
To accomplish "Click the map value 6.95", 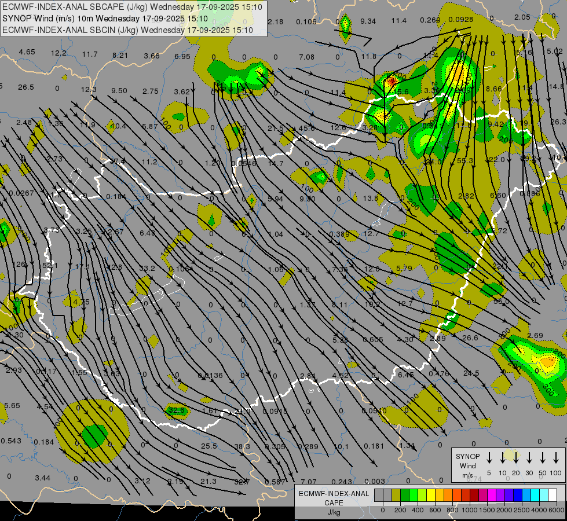I will tap(182, 56).
